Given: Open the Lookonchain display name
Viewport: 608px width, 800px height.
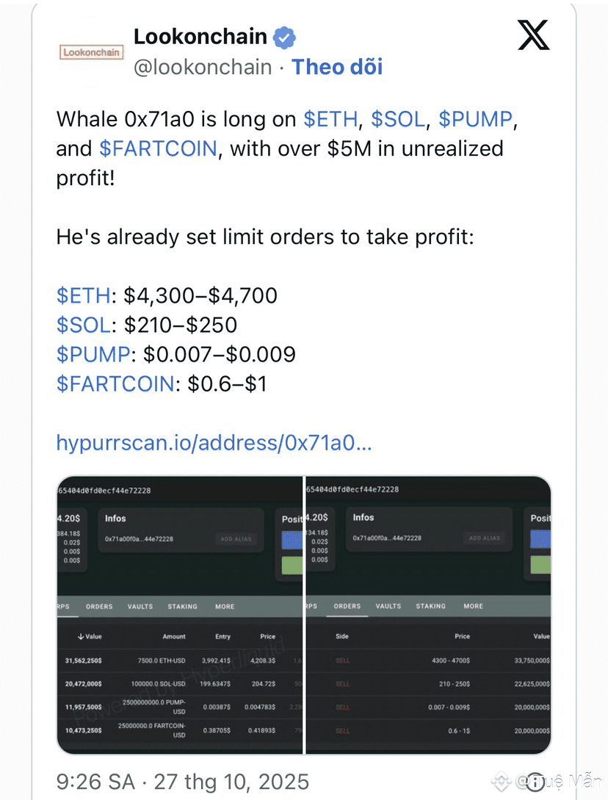Looking at the screenshot, I should (x=200, y=37).
